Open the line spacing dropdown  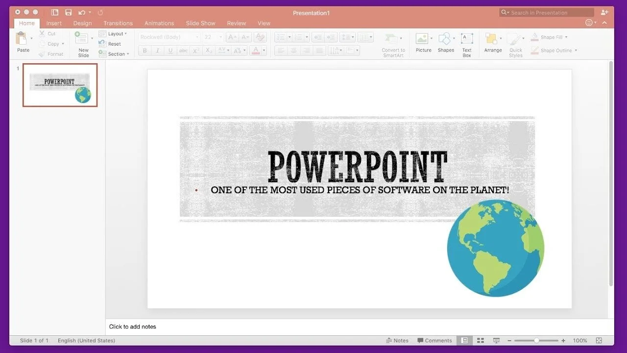click(348, 37)
